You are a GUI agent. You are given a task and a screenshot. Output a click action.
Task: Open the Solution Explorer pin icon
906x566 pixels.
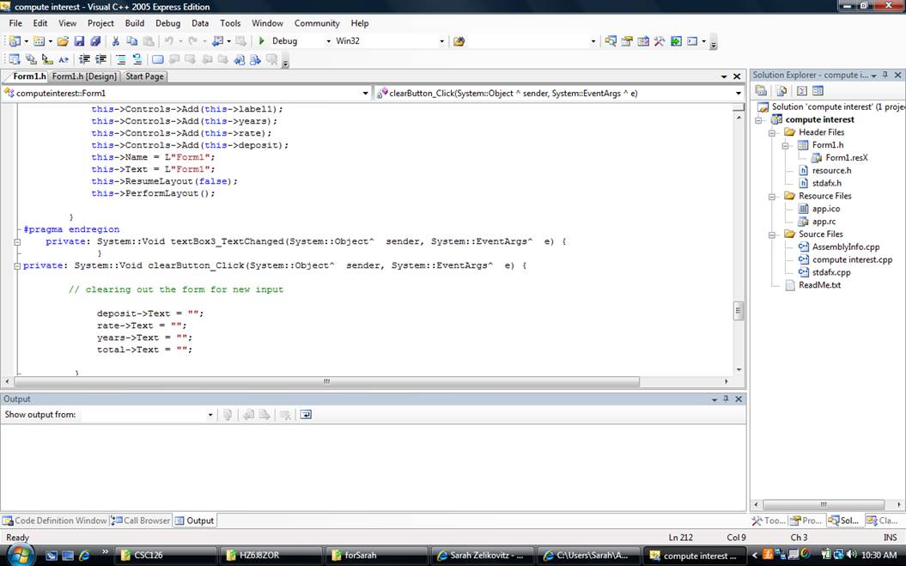click(x=885, y=73)
